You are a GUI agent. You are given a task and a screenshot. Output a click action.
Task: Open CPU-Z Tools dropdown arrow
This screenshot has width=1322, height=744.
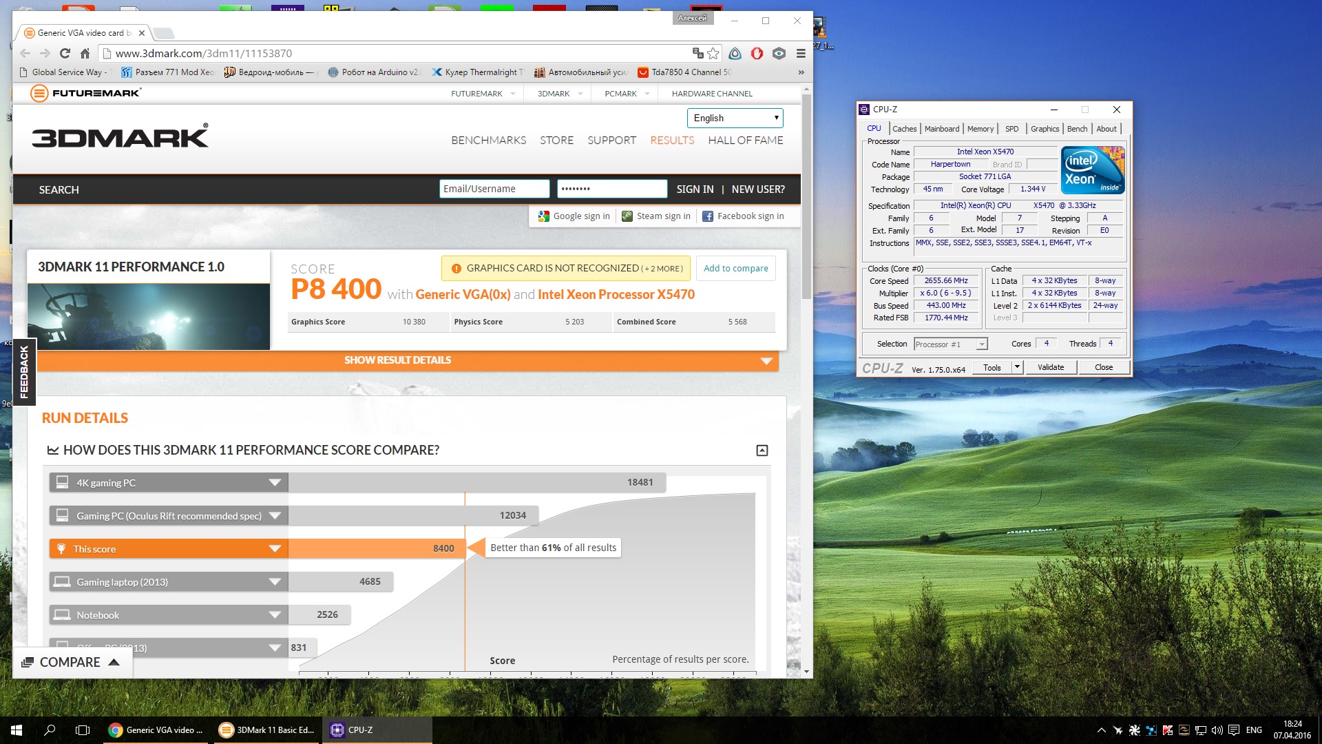click(1017, 367)
